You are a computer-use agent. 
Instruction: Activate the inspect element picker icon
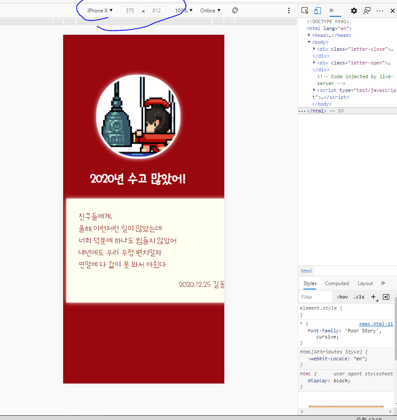pyautogui.click(x=305, y=10)
